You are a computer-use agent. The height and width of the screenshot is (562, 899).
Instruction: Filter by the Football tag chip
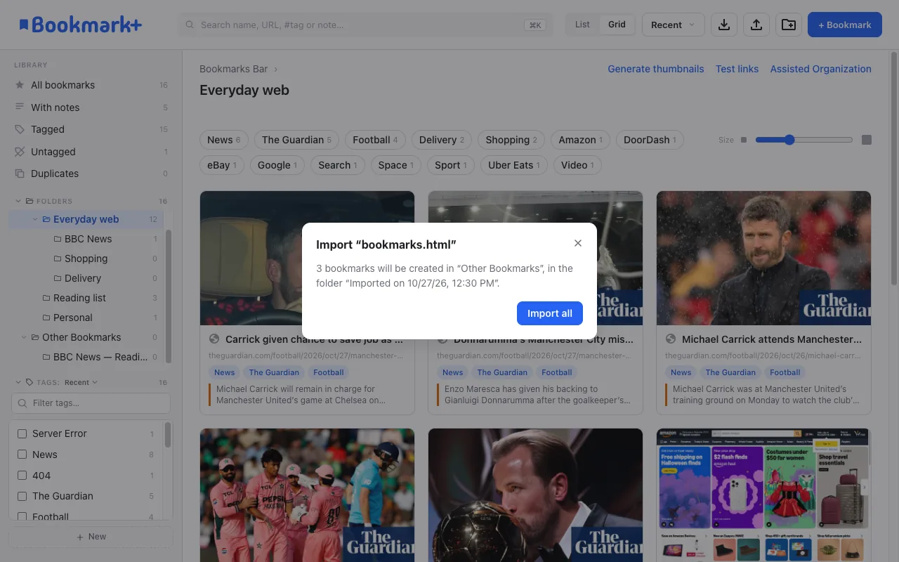pos(375,140)
